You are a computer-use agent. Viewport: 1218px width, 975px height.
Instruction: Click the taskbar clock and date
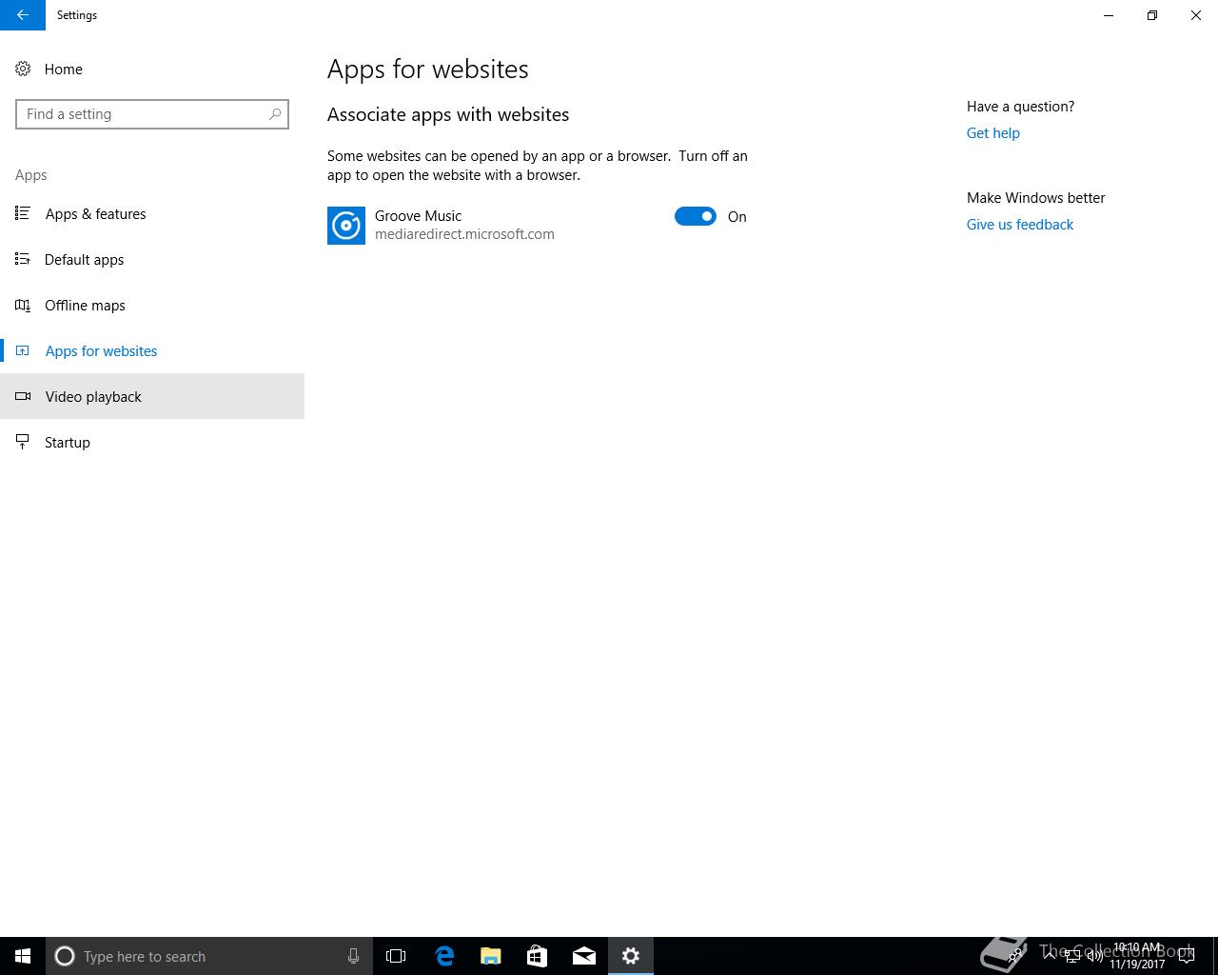(x=1137, y=956)
